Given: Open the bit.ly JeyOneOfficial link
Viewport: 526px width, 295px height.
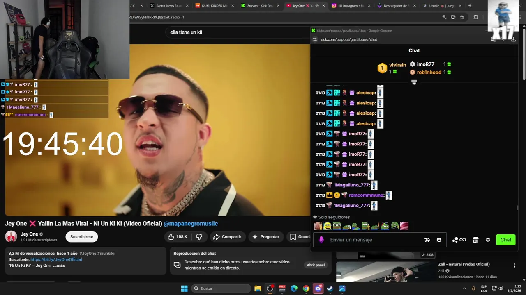Looking at the screenshot, I should pos(56,259).
